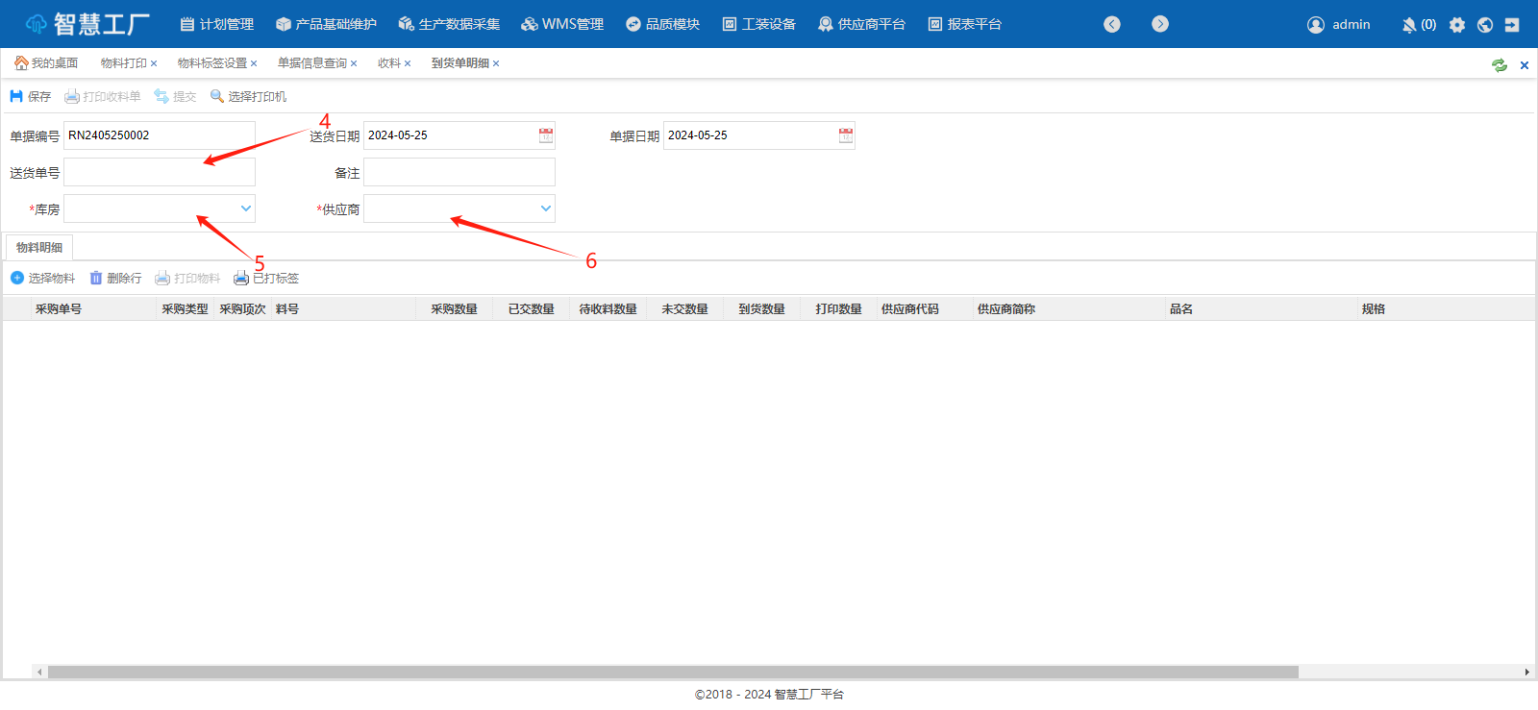Click the green refresh tab icon
This screenshot has height=710, width=1538.
click(1500, 65)
